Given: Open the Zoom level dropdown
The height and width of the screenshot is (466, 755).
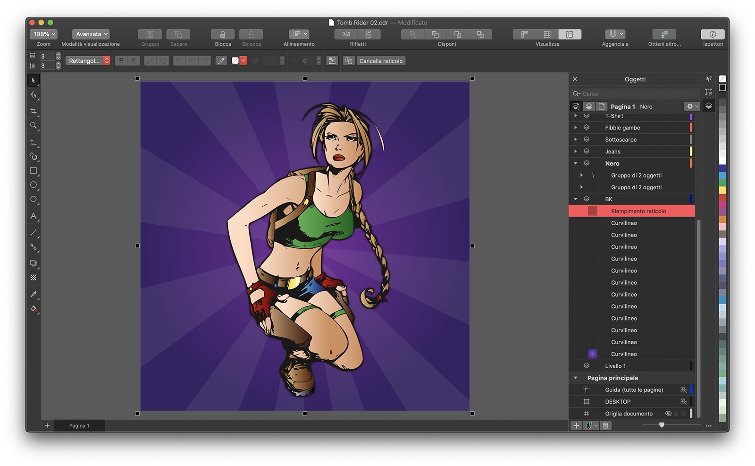Looking at the screenshot, I should pyautogui.click(x=44, y=34).
